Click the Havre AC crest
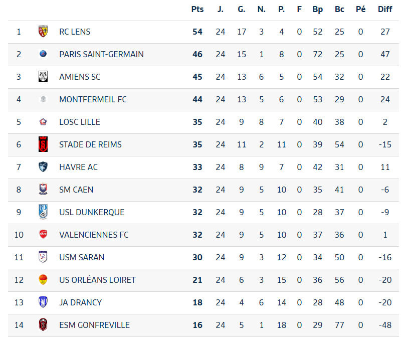 [43, 166]
